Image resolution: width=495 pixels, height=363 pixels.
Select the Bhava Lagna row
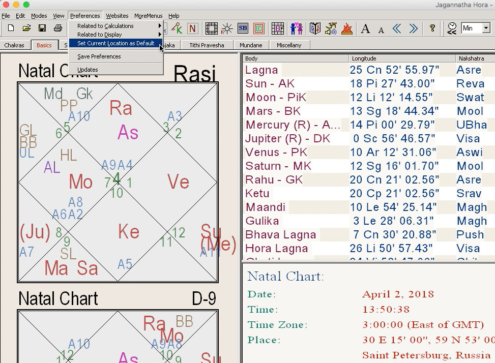369,235
